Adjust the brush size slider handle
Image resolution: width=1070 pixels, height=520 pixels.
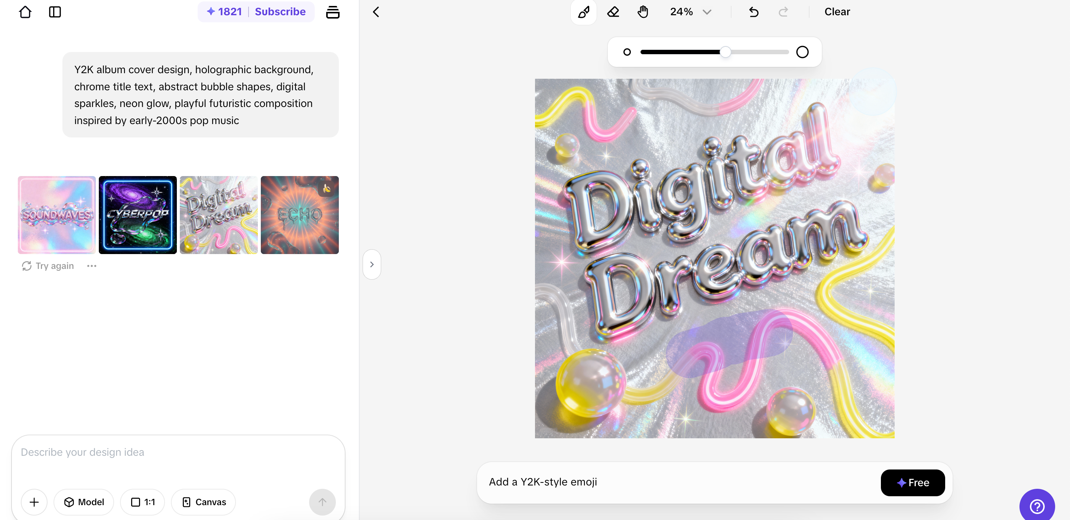click(x=725, y=52)
